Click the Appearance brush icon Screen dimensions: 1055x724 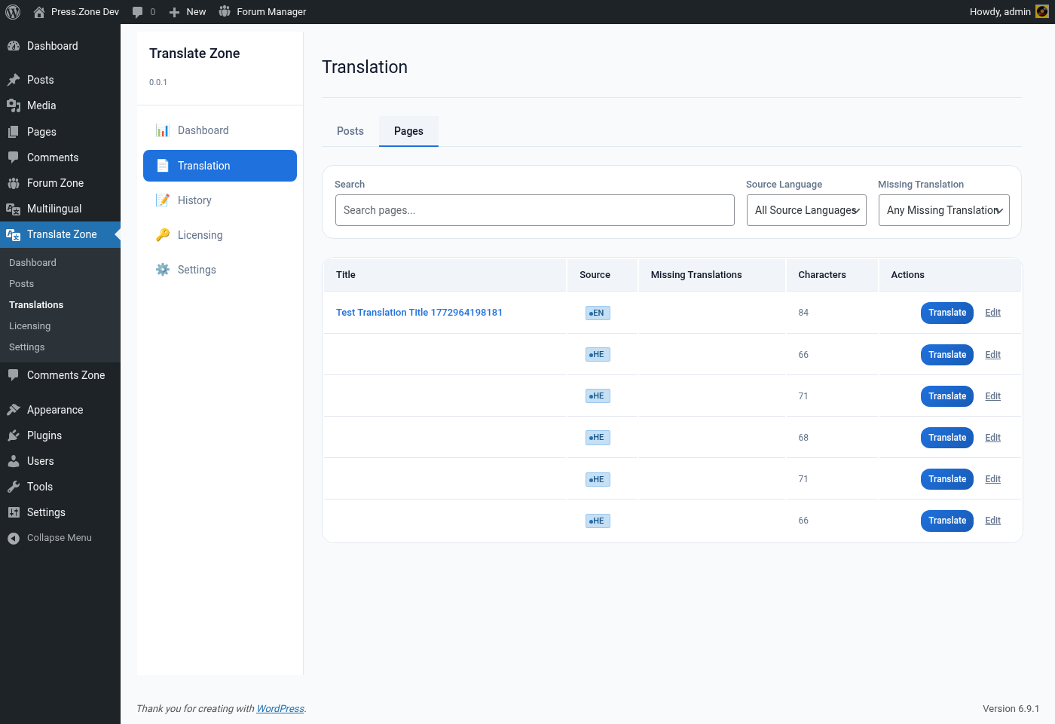coord(14,410)
